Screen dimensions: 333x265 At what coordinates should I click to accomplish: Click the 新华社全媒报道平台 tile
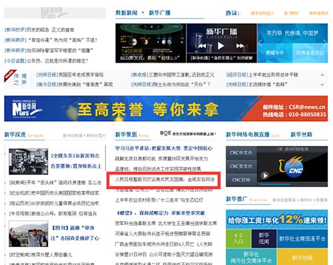[302, 238]
